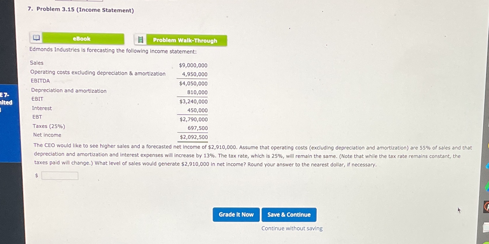489x244 pixels.
Task: Click the Grade It Now button
Action: [x=236, y=215]
